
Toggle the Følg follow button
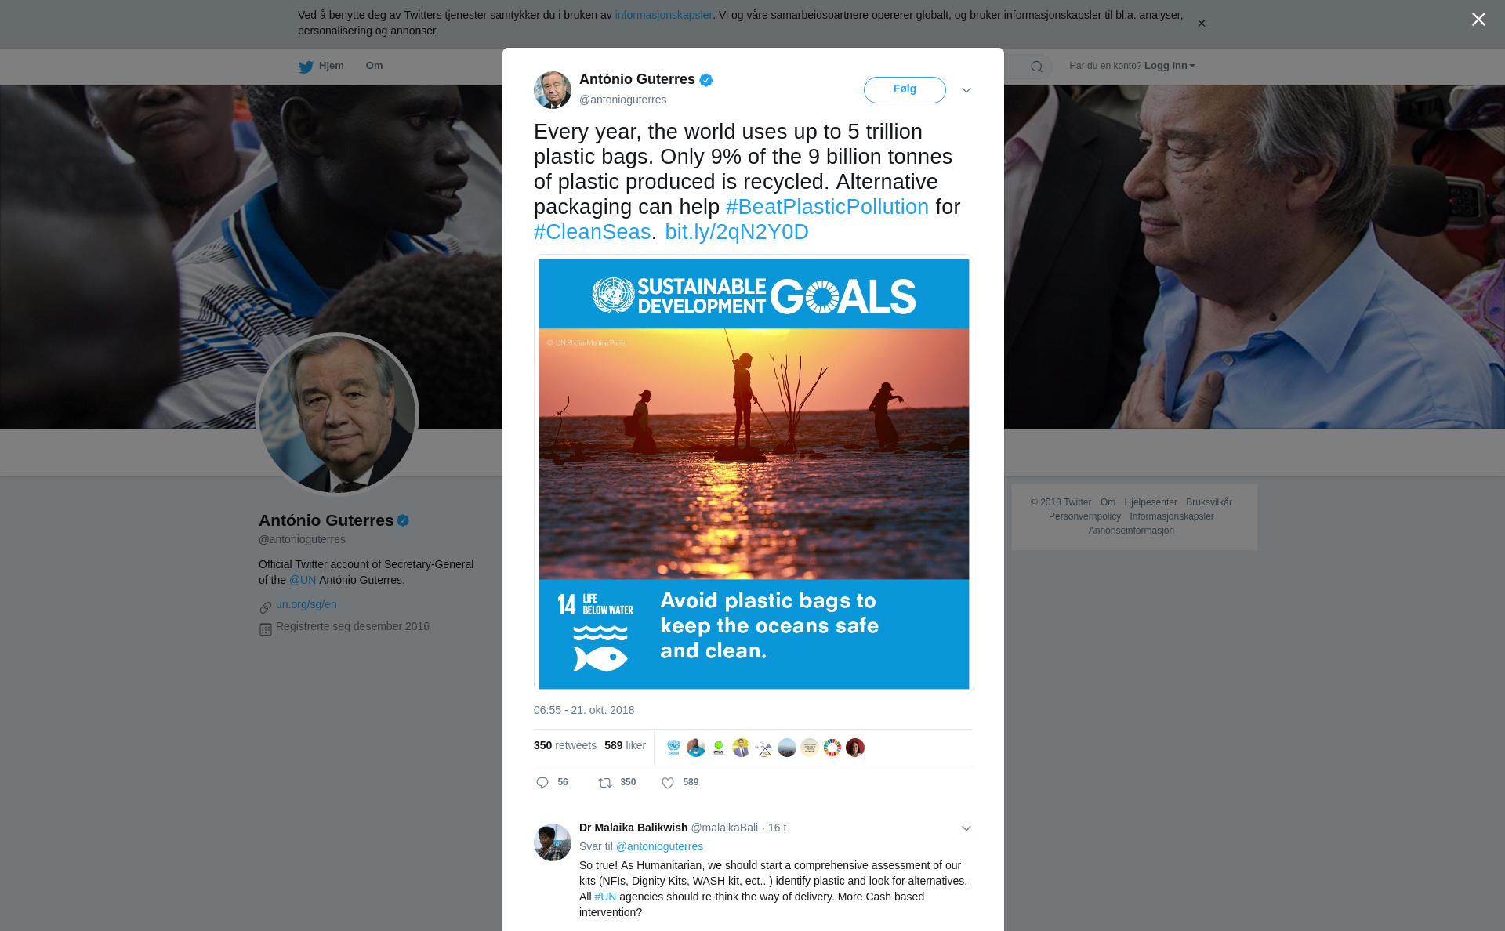coord(905,90)
